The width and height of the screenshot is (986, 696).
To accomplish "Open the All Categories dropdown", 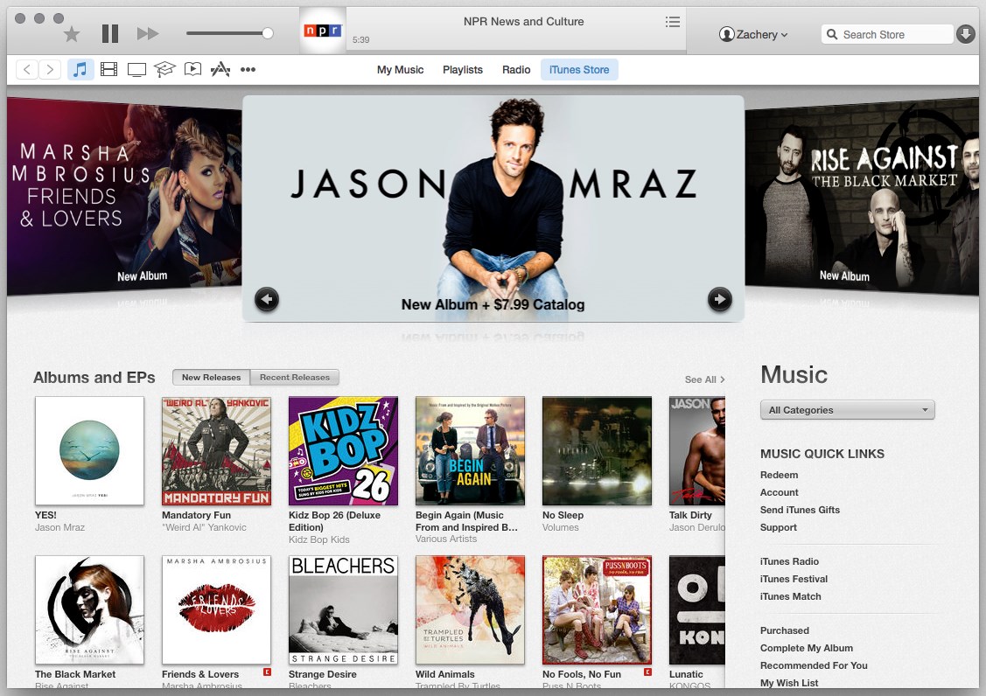I will 847,410.
